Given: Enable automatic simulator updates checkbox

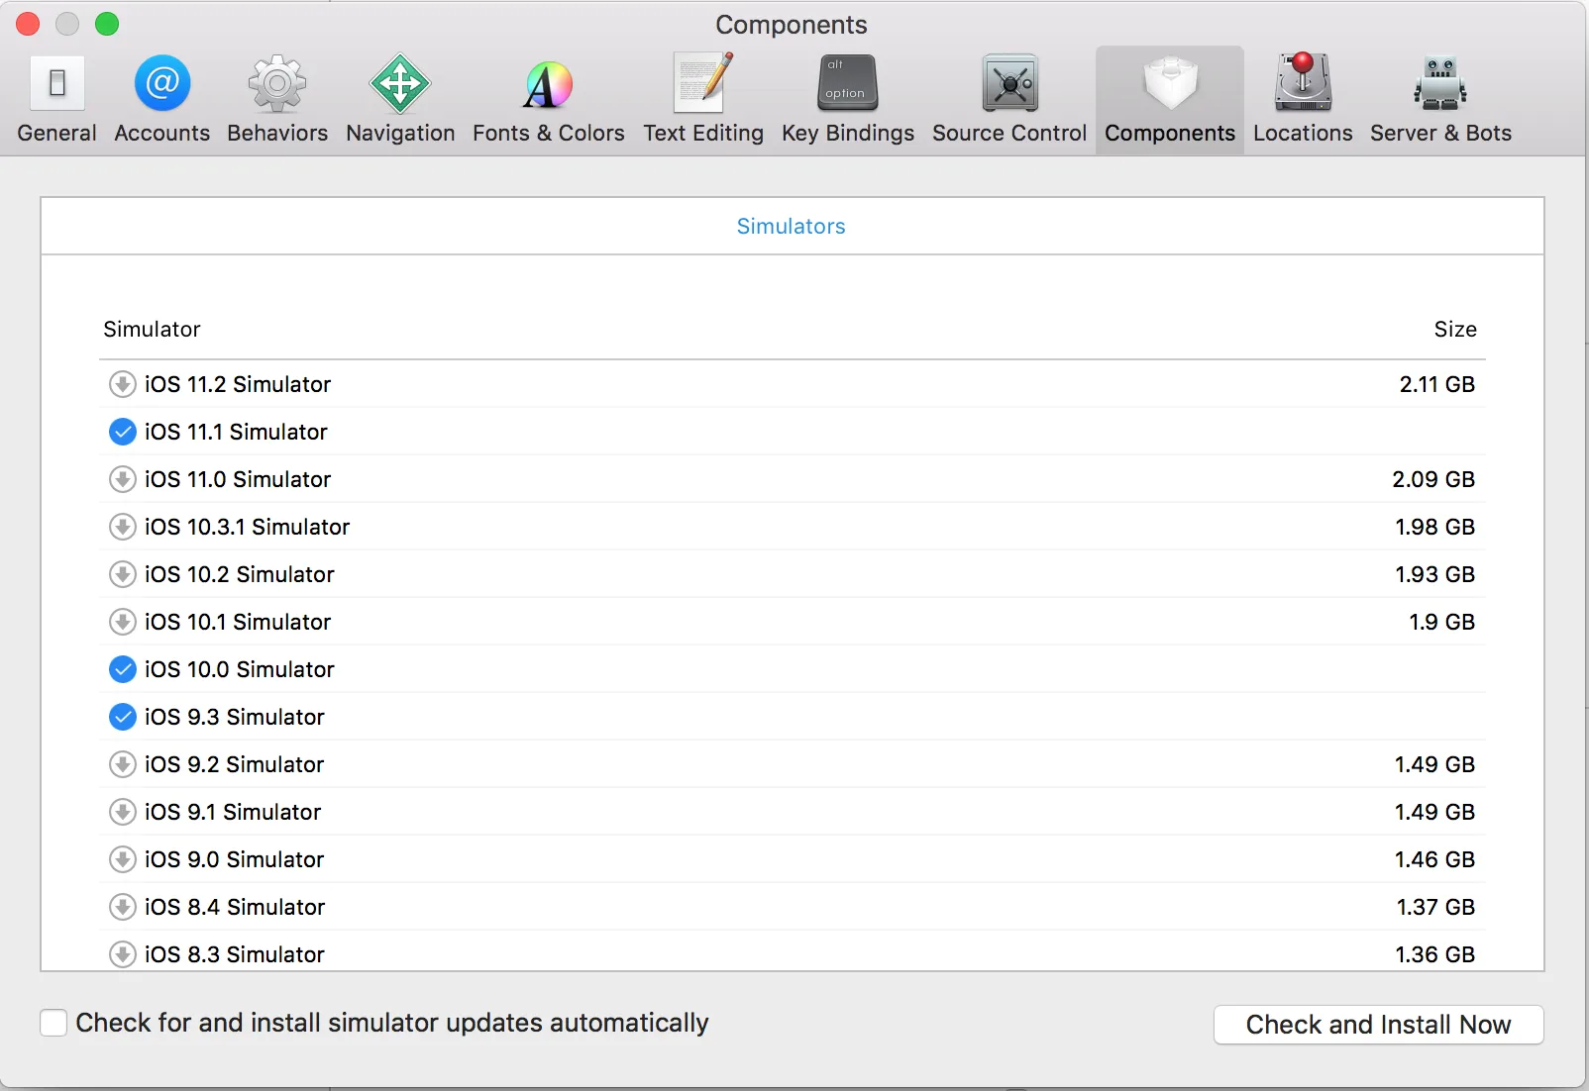Looking at the screenshot, I should pos(53,1023).
